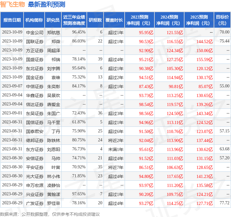231x217 pixels.
Task: Select the 东北证券 institution cell
Action: pos(35,69)
